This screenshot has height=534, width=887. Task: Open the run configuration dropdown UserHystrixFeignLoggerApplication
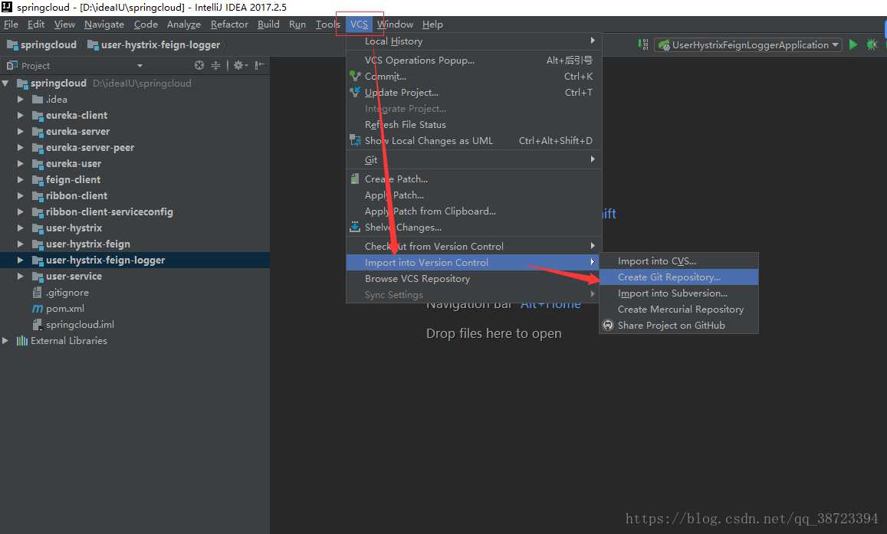[747, 44]
